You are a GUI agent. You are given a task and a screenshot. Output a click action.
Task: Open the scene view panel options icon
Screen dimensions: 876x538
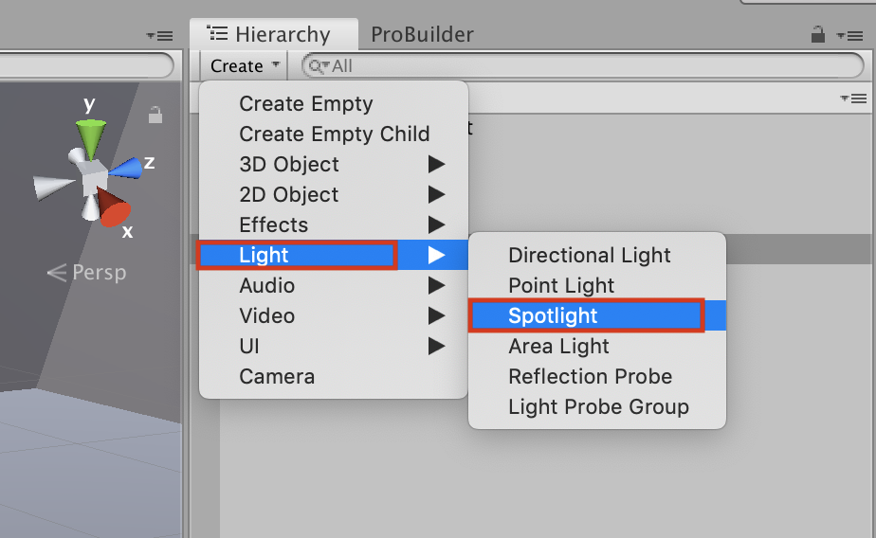pyautogui.click(x=159, y=36)
